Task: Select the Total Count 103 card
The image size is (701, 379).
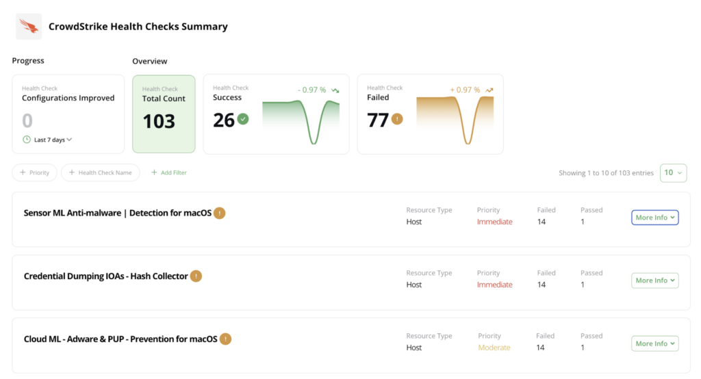Action: point(164,114)
